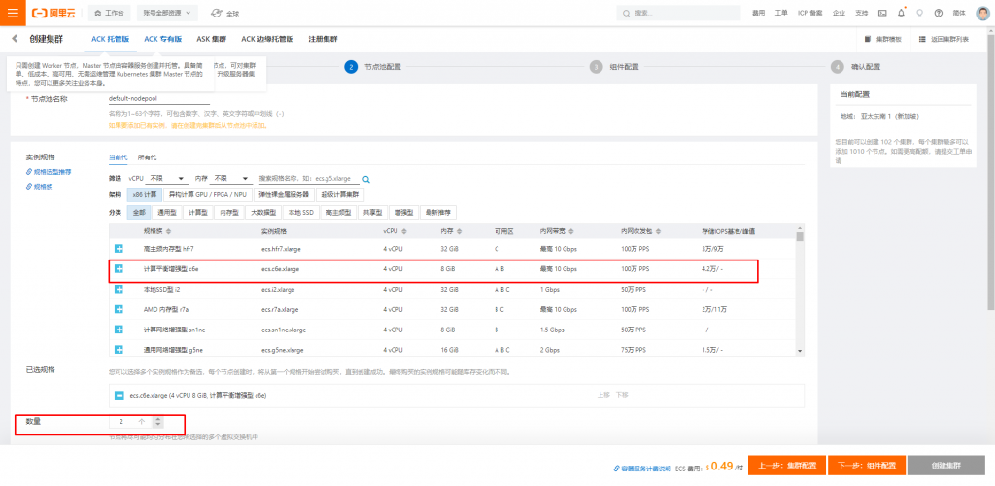This screenshot has height=486, width=995.
Task: Add the AMD 内存型 r7a spec with plus icon
Action: pyautogui.click(x=119, y=309)
